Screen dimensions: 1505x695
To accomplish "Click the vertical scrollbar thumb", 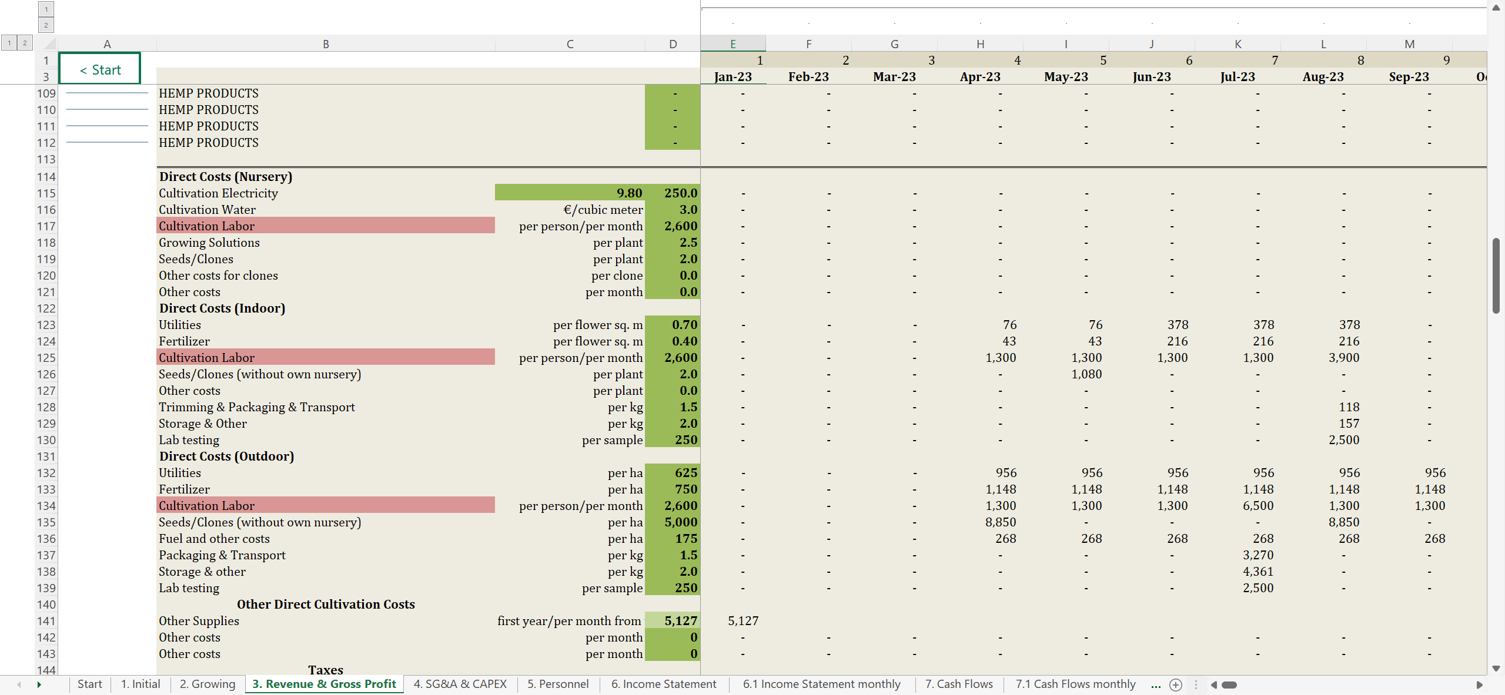I will (1496, 276).
